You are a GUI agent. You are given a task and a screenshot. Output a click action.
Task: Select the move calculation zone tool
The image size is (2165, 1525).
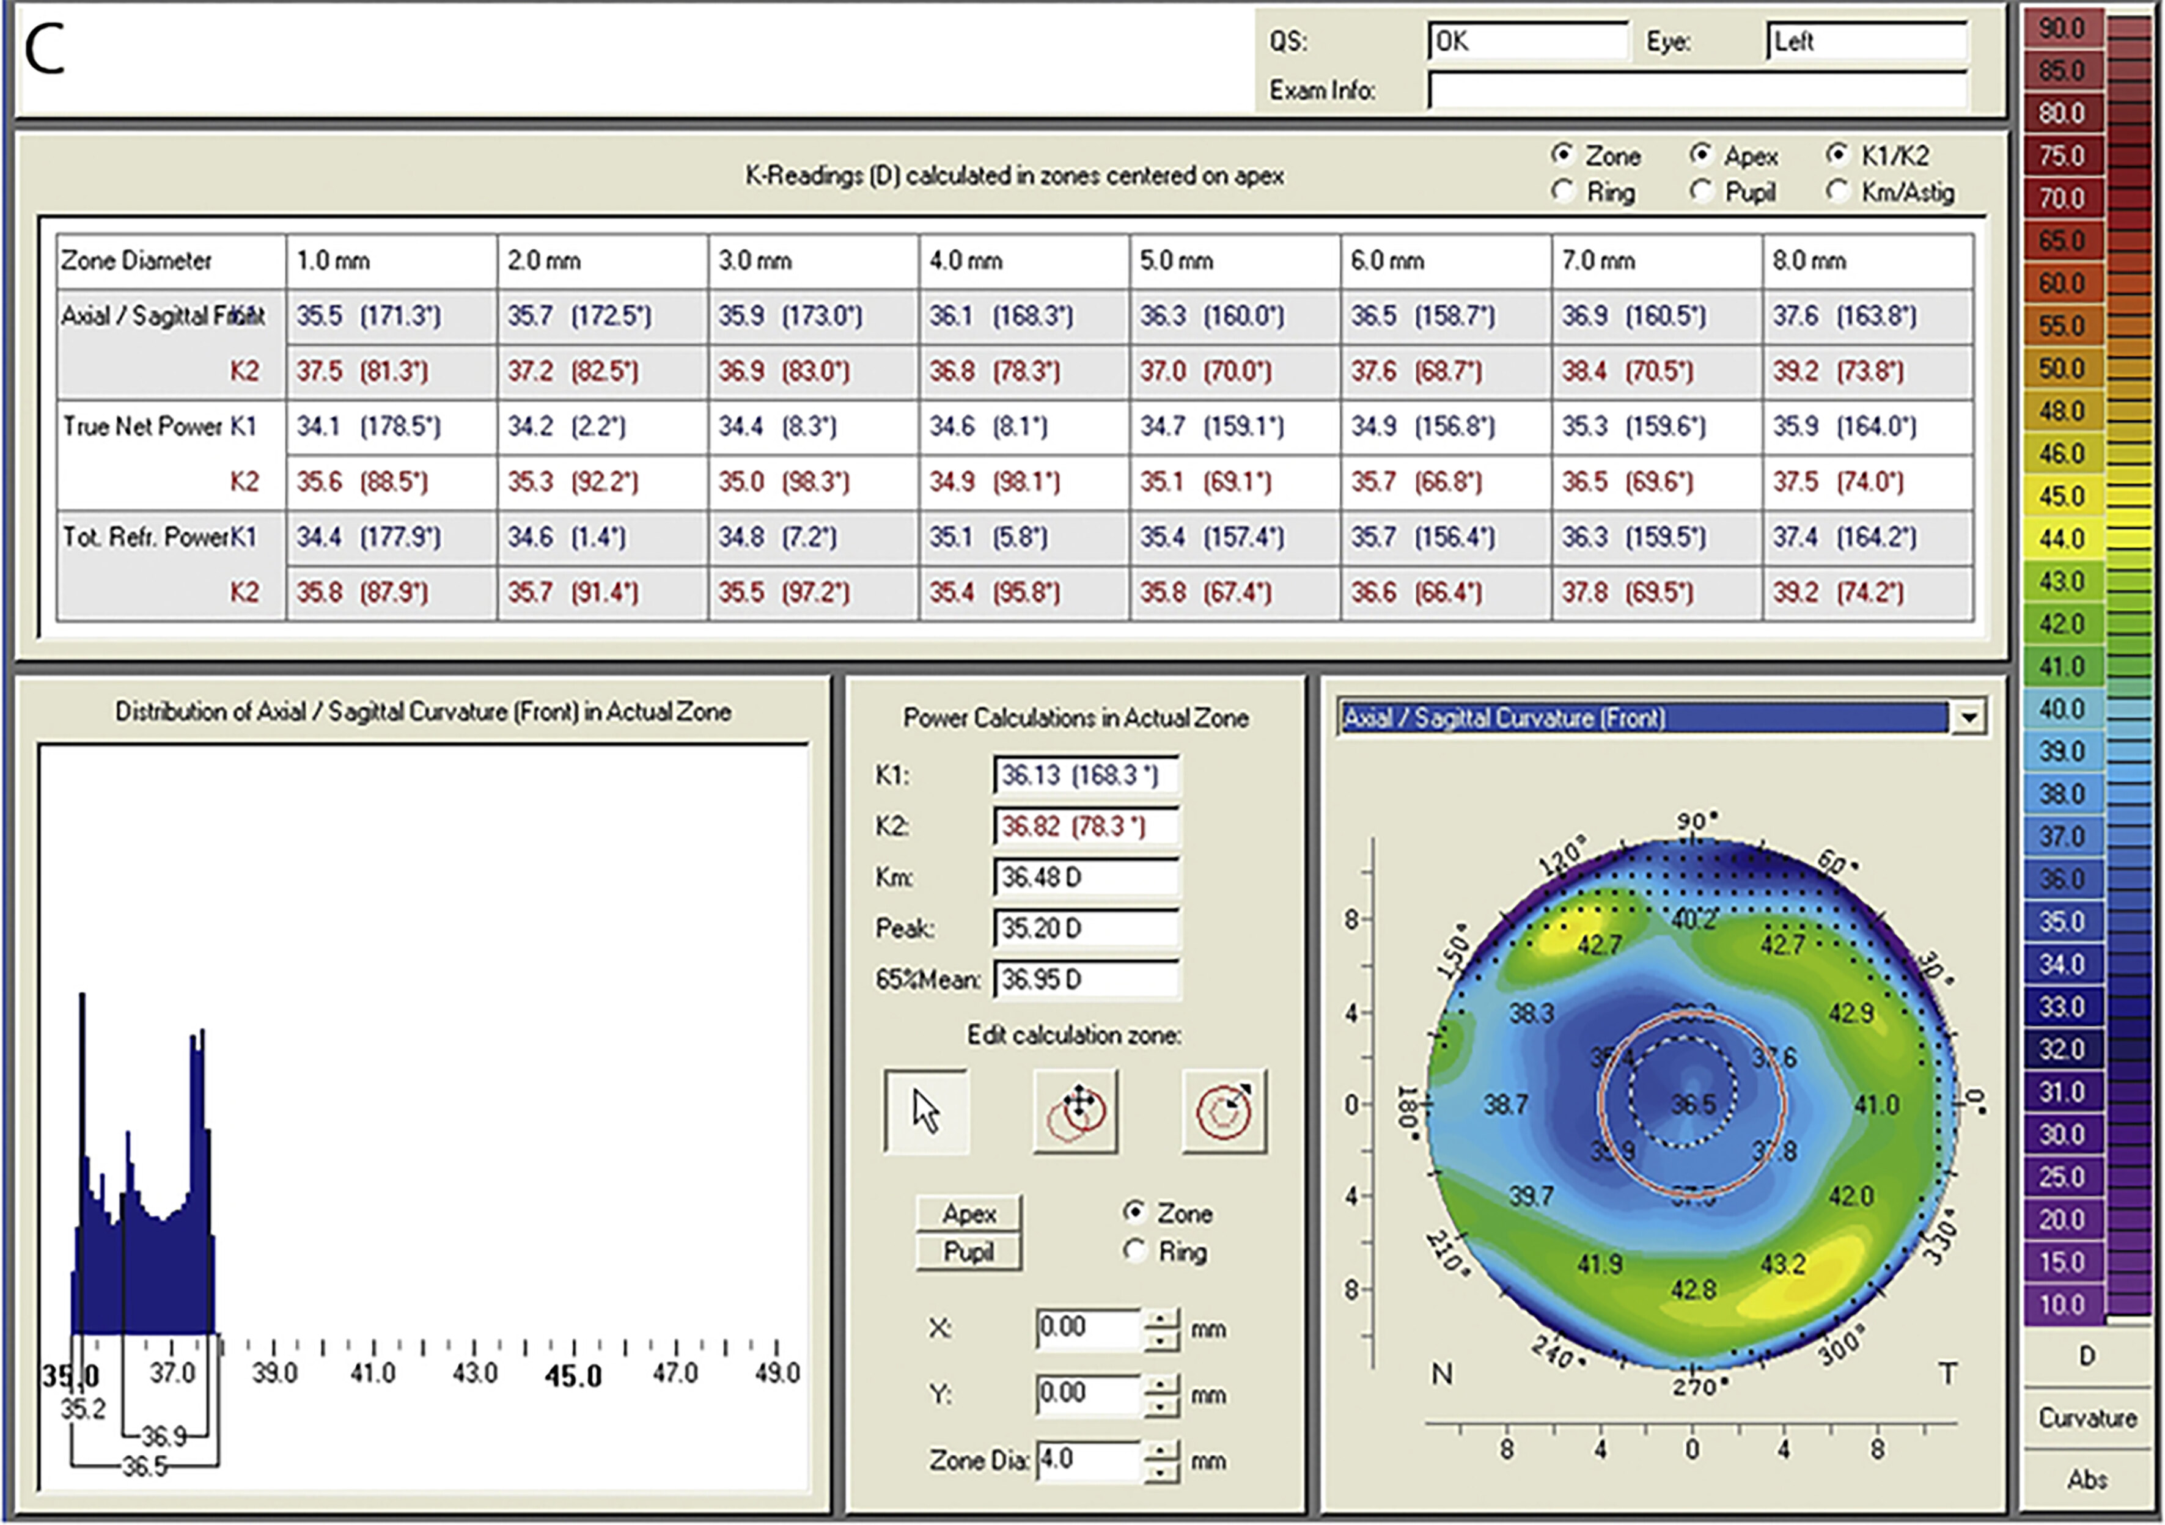[1076, 1110]
